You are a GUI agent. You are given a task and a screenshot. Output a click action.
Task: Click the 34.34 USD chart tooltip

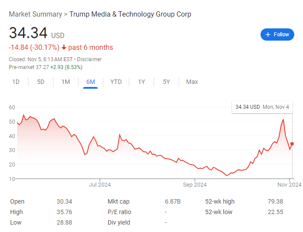pos(262,107)
